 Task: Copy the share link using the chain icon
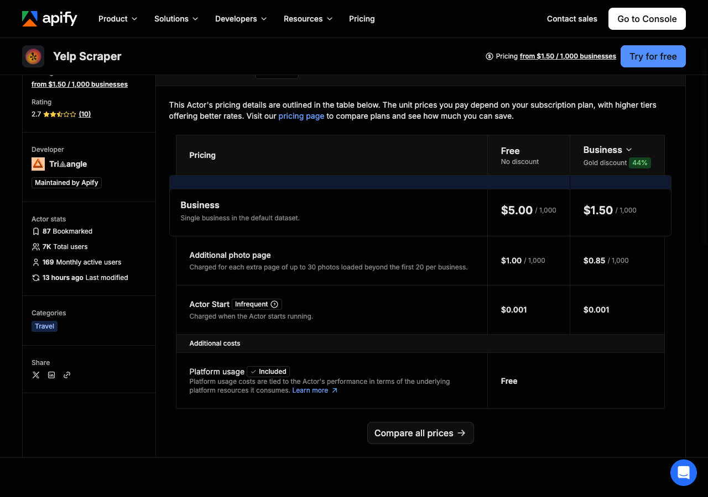point(67,375)
